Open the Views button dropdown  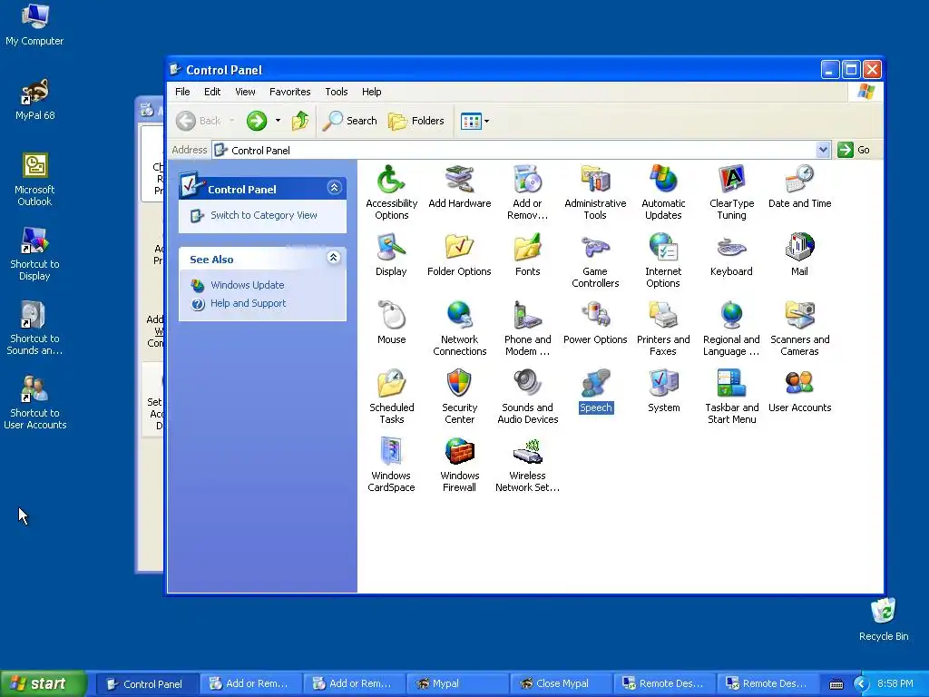[486, 121]
